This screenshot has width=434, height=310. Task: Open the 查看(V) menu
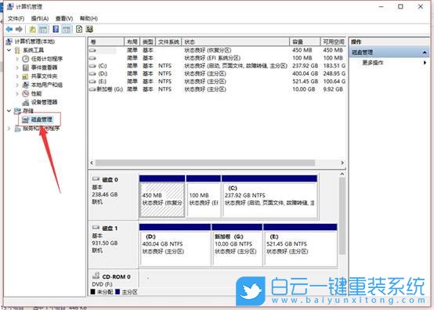click(x=64, y=19)
